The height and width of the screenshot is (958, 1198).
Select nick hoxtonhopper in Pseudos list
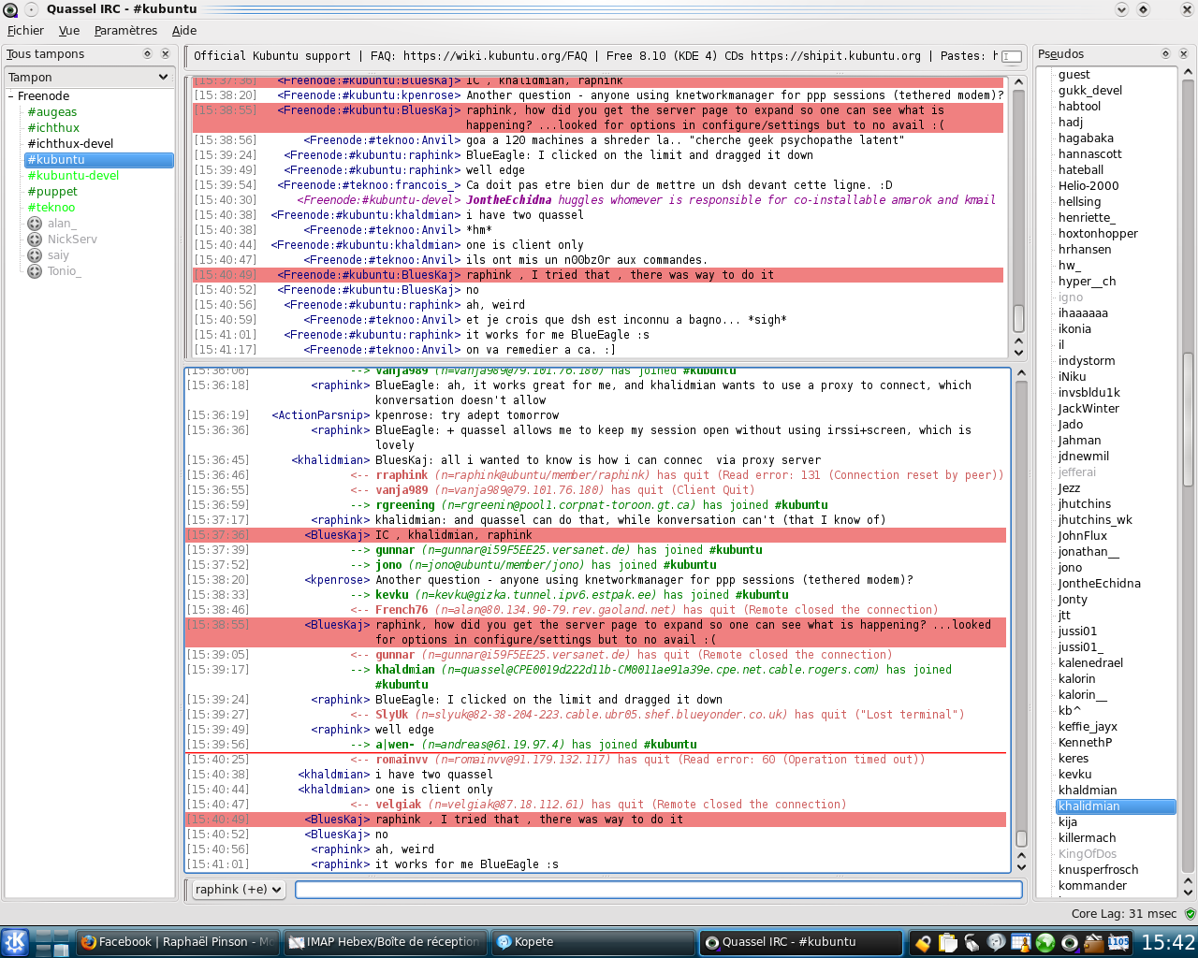tap(1099, 234)
